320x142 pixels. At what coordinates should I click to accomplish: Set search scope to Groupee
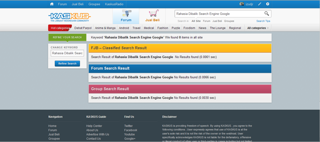coord(229,21)
